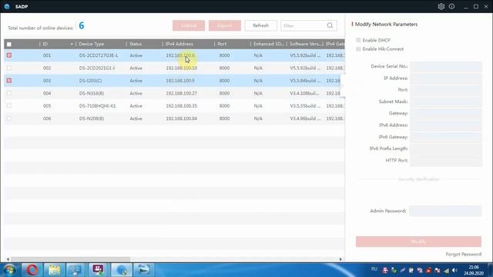The image size is (493, 277).
Task: Click the Gateway input field
Action: pos(446,113)
